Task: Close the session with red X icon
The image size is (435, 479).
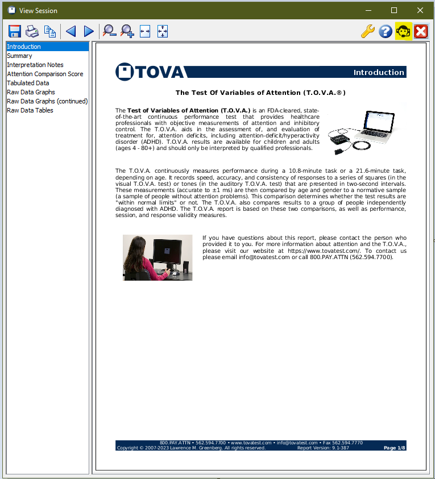Action: coord(421,31)
